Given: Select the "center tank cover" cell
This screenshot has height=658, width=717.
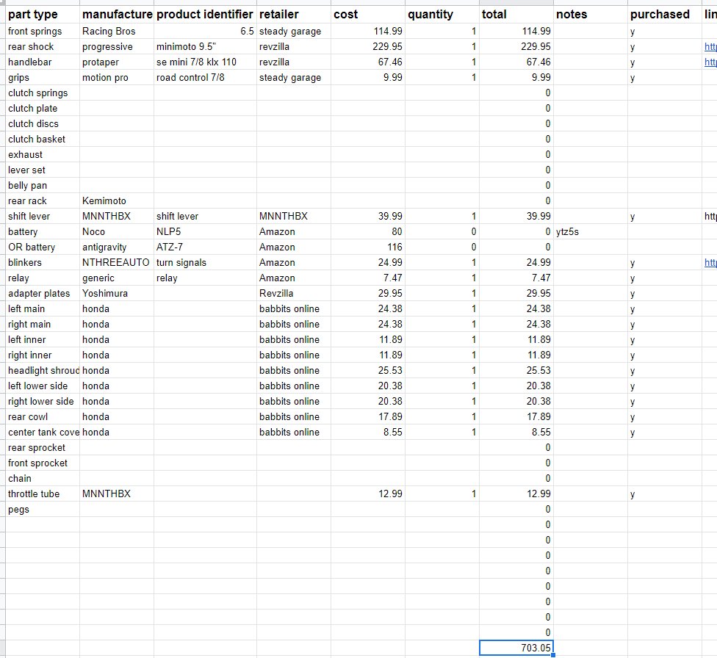Looking at the screenshot, I should (x=43, y=432).
